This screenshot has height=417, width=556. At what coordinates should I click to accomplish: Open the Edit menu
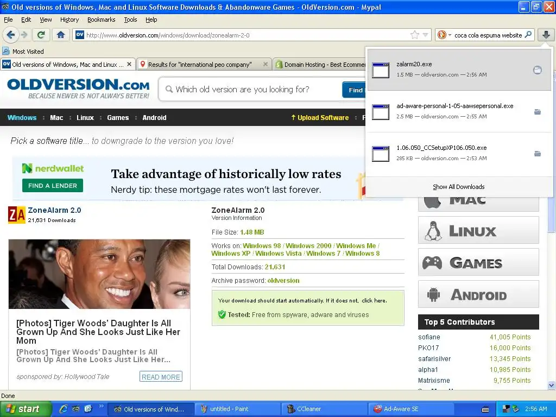pyautogui.click(x=26, y=20)
